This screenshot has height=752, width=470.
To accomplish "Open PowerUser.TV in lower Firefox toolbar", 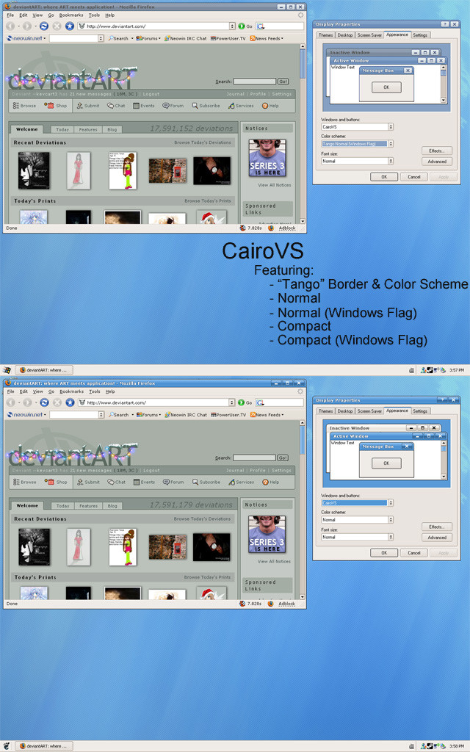I will pos(228,415).
